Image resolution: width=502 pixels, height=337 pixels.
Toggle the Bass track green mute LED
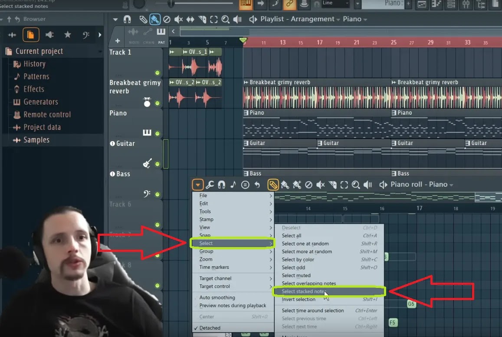click(x=157, y=194)
